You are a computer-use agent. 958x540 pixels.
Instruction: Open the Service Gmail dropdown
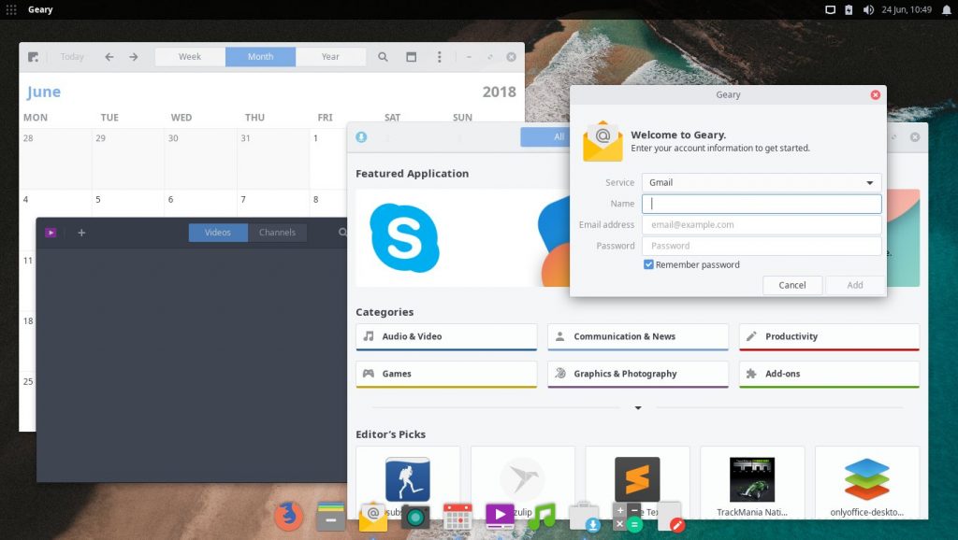762,182
